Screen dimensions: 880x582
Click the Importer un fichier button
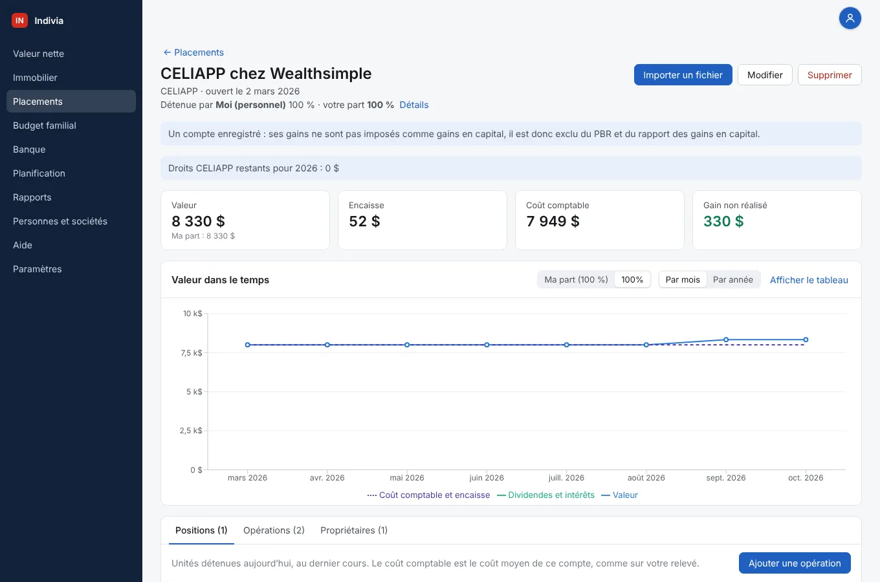tap(683, 75)
